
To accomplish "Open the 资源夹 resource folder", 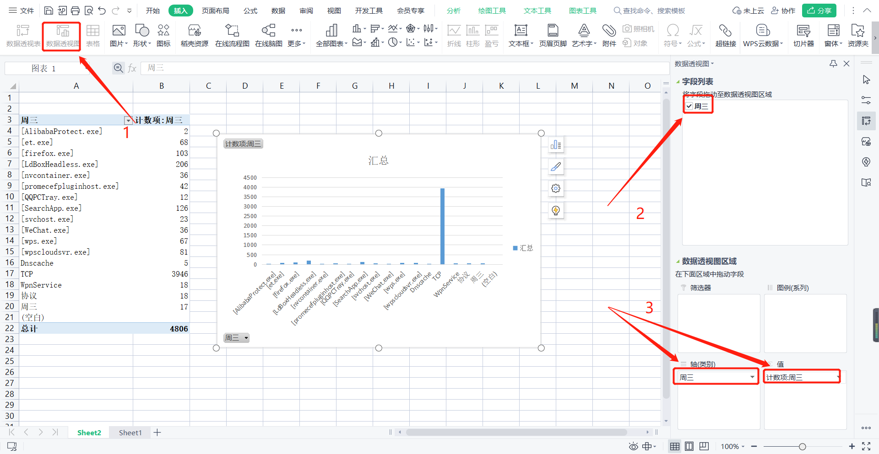I will click(858, 36).
